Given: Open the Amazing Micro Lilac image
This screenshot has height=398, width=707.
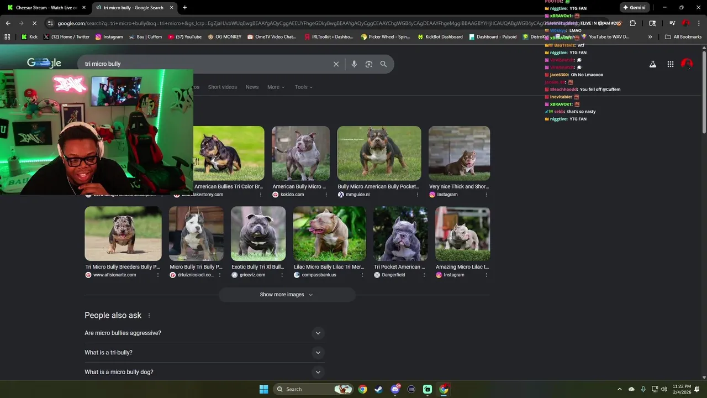Looking at the screenshot, I should point(462,234).
